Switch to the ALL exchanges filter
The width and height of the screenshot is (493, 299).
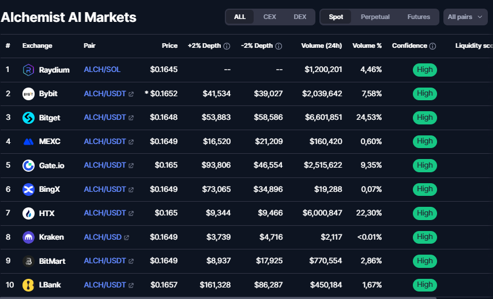[240, 17]
